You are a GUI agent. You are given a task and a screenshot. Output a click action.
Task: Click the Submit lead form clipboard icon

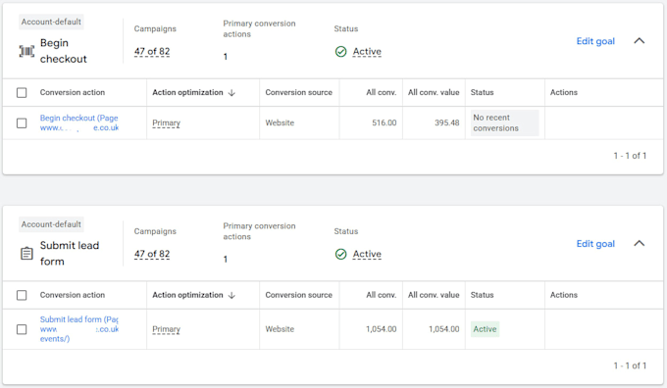pos(26,254)
